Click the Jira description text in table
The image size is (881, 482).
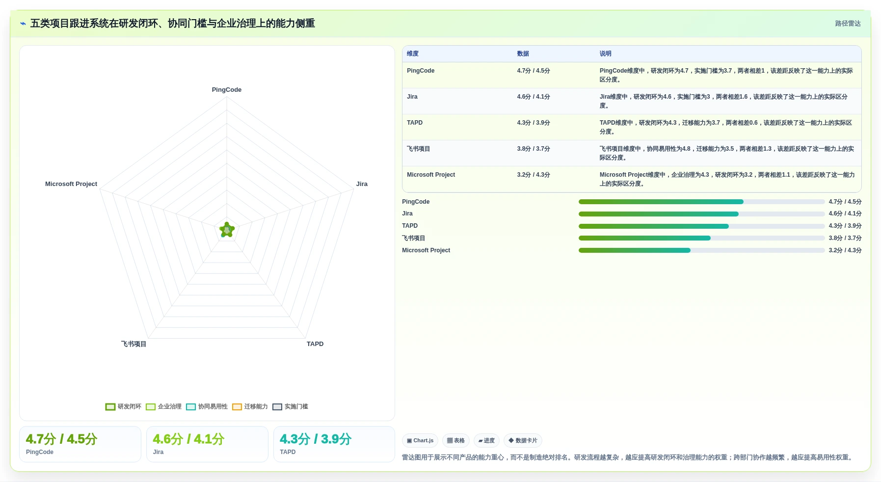(x=724, y=101)
